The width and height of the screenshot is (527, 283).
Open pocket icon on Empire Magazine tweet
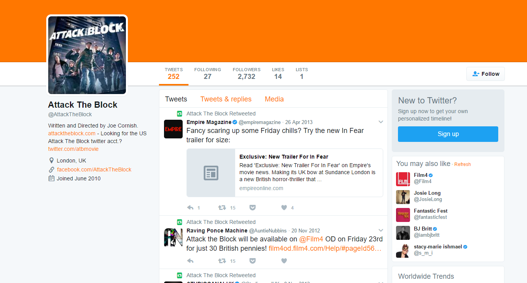(253, 208)
